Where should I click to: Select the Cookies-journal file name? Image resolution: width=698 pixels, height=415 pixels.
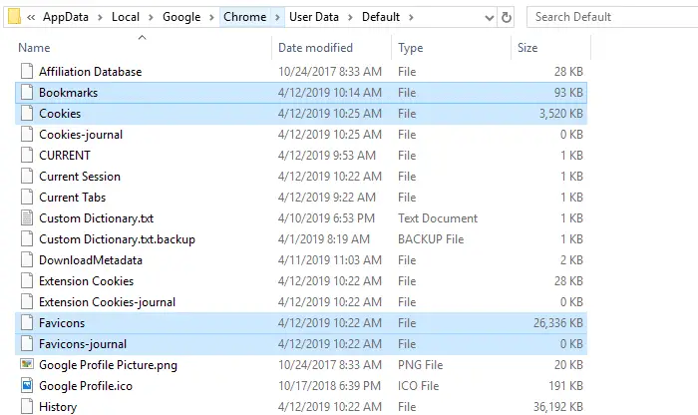coord(81,135)
